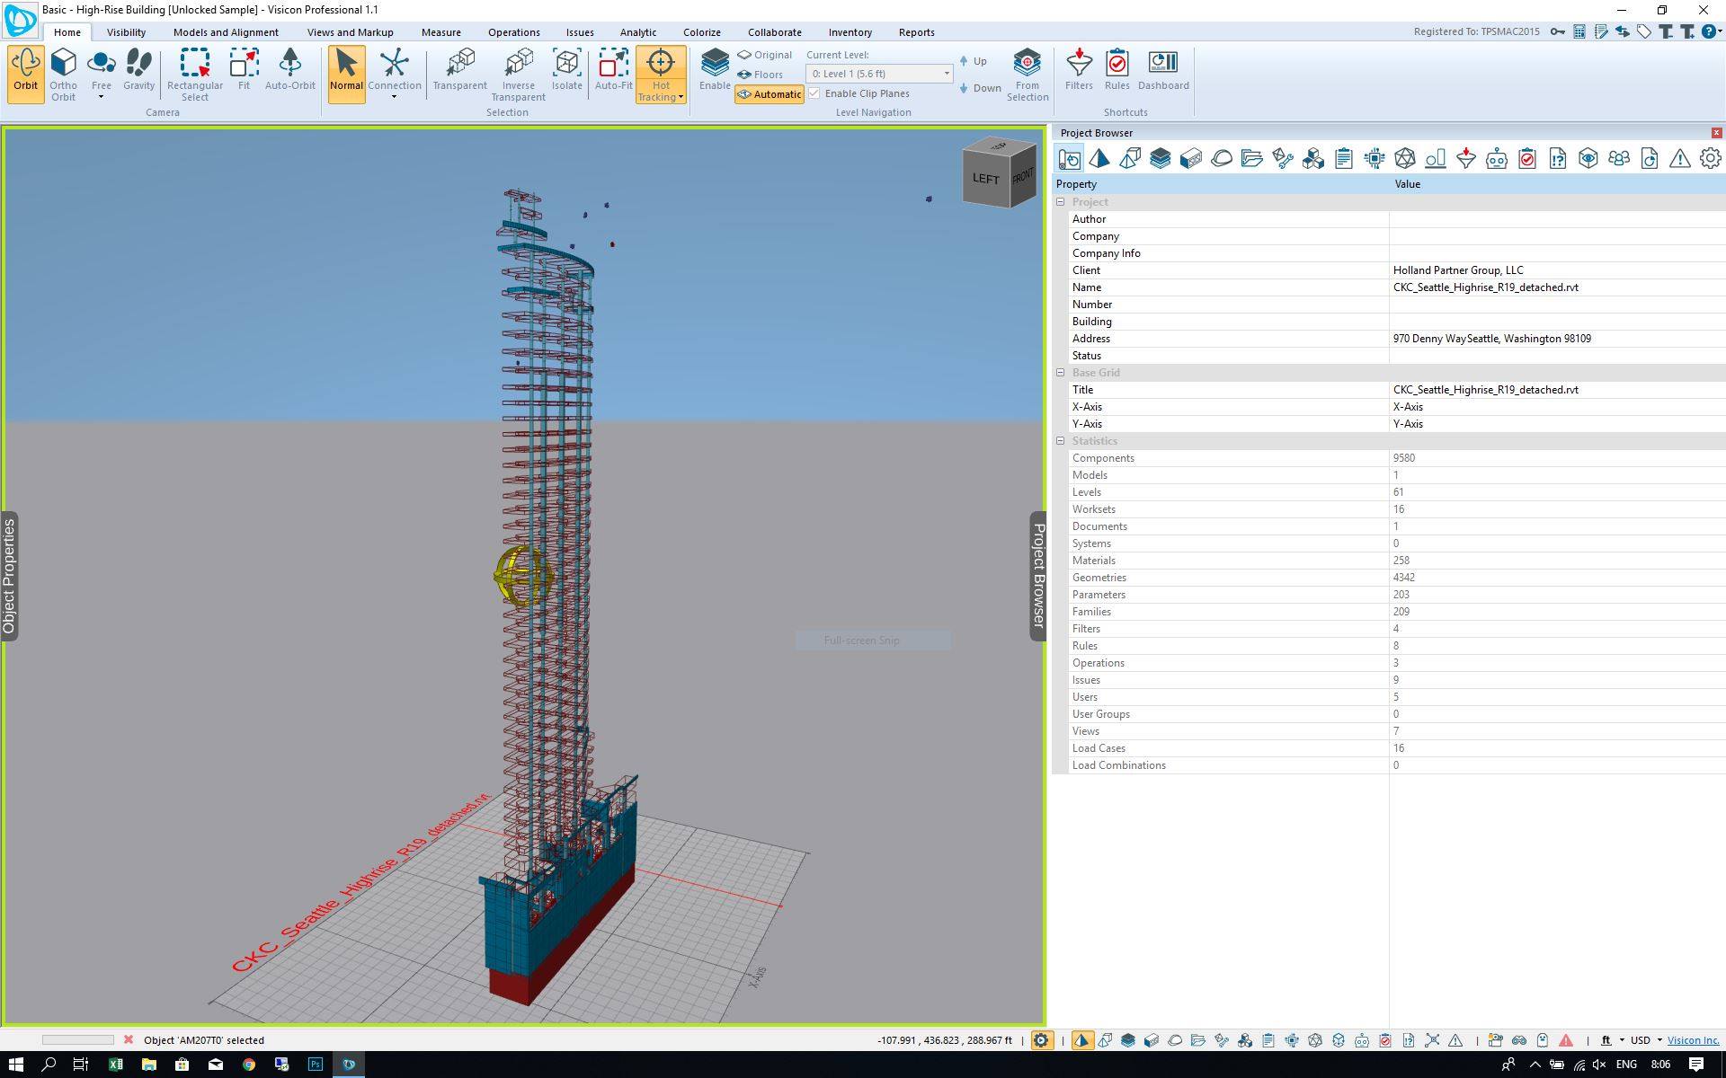This screenshot has height=1078, width=1726.
Task: Select the Ortho Orbit camera tool
Action: [x=64, y=74]
